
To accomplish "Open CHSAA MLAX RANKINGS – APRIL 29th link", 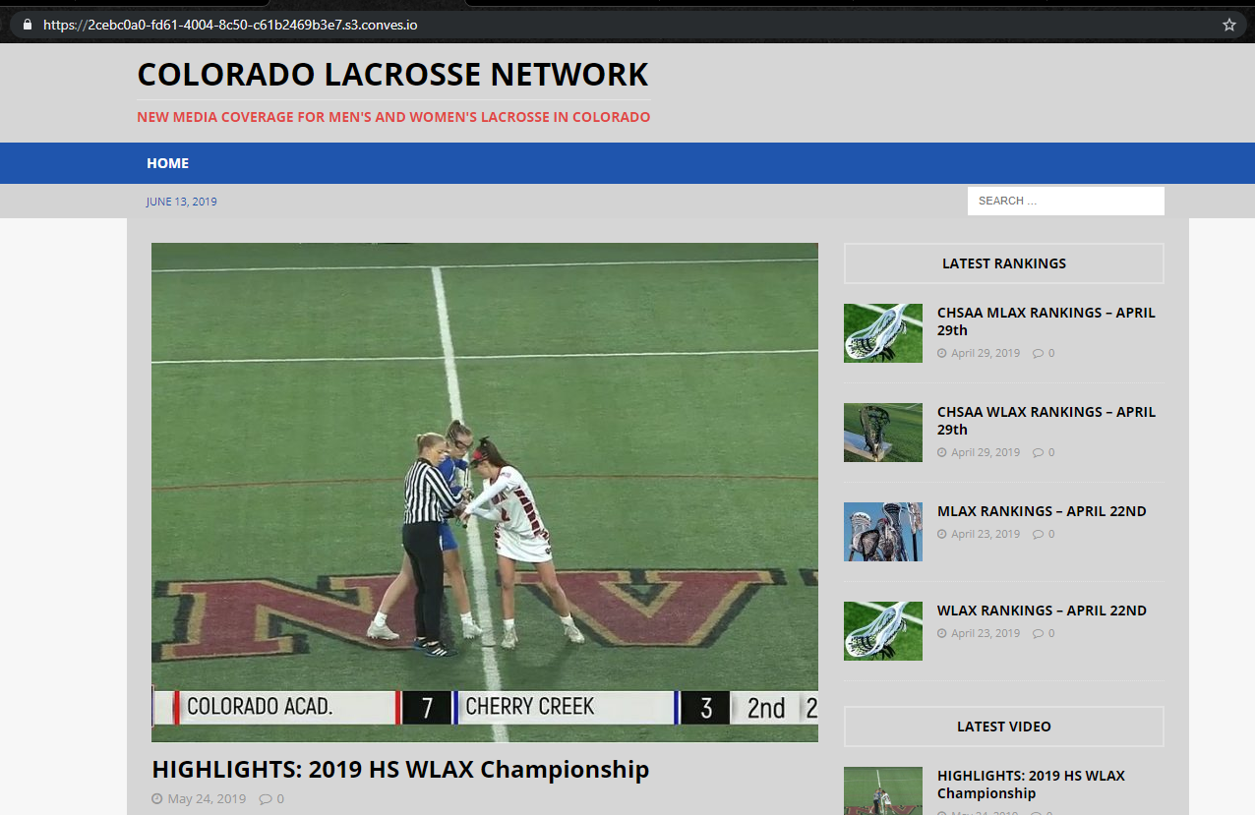I will 1046,321.
